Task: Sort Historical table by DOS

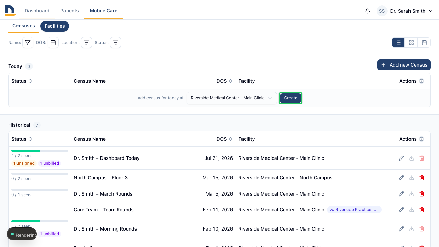Action: pyautogui.click(x=224, y=139)
